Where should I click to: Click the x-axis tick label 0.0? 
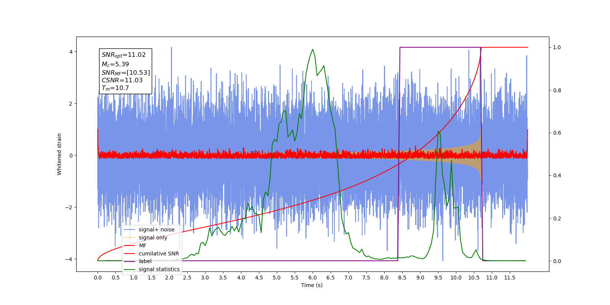98,278
